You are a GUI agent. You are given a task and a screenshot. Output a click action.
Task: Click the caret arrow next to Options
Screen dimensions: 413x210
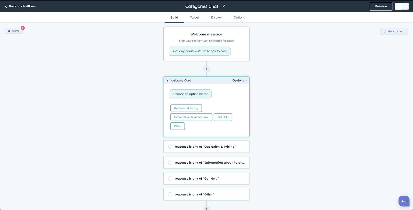pos(246,81)
